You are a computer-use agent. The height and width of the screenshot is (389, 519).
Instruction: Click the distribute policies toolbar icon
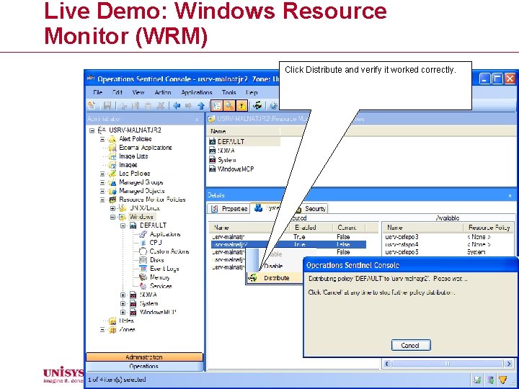click(x=257, y=105)
